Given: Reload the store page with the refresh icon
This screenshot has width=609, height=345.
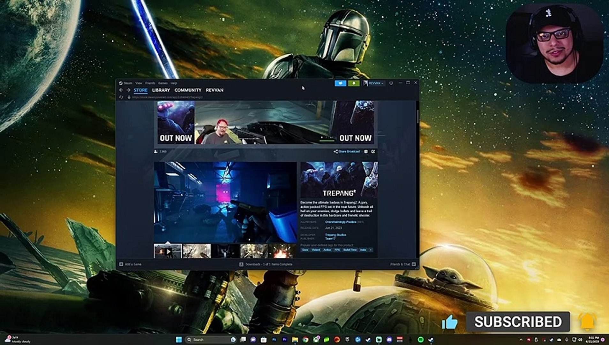Looking at the screenshot, I should pos(121,97).
